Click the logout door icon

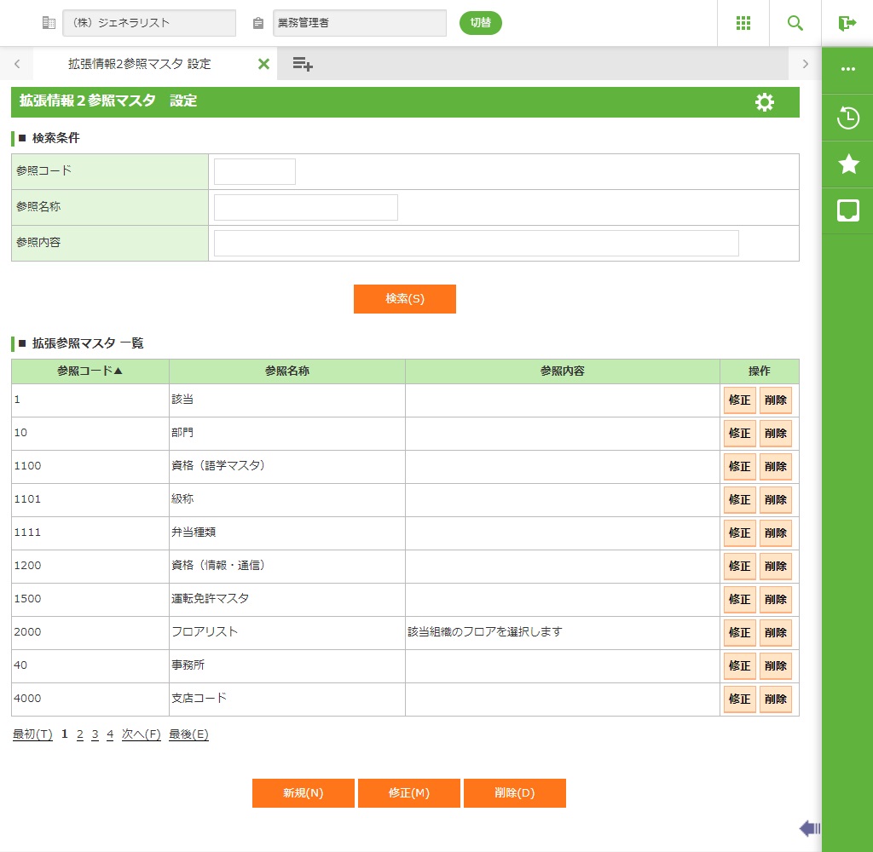point(847,23)
